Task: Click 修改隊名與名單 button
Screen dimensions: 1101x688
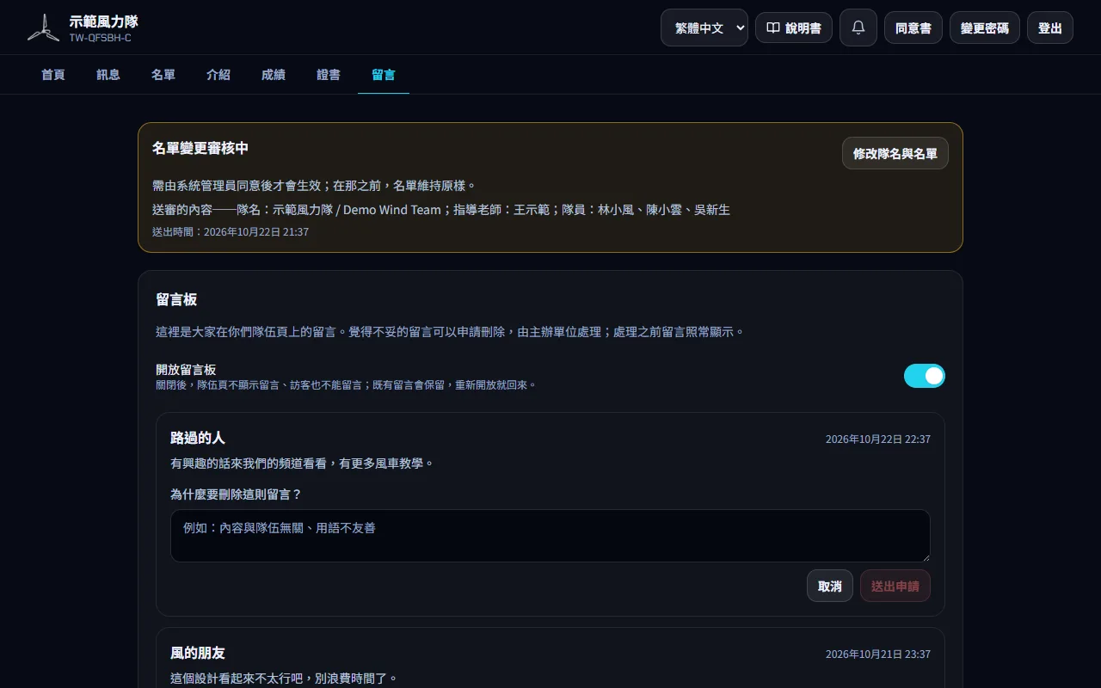Action: 895,153
